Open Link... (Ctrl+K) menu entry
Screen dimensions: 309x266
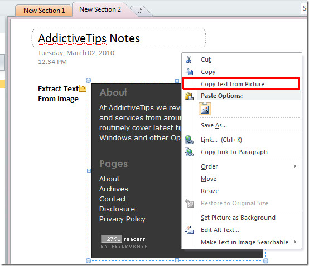[242, 140]
